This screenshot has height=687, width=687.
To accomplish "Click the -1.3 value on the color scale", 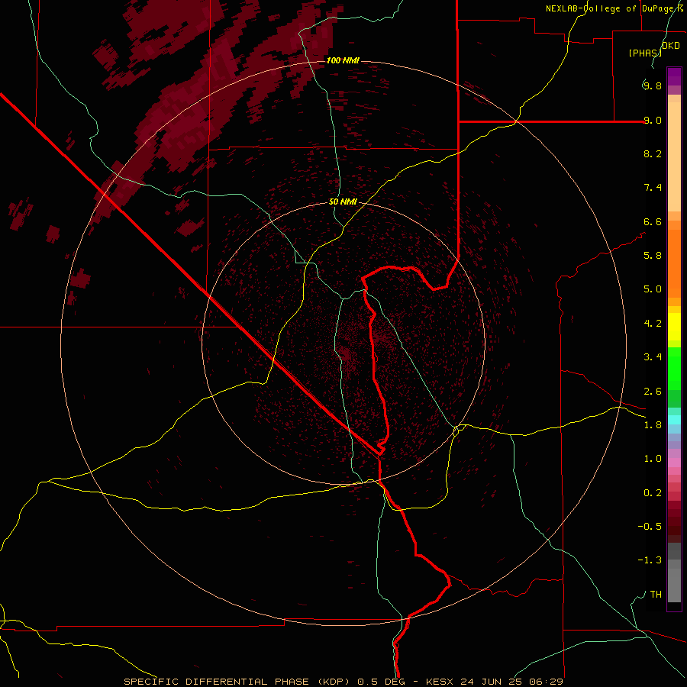I will point(650,560).
